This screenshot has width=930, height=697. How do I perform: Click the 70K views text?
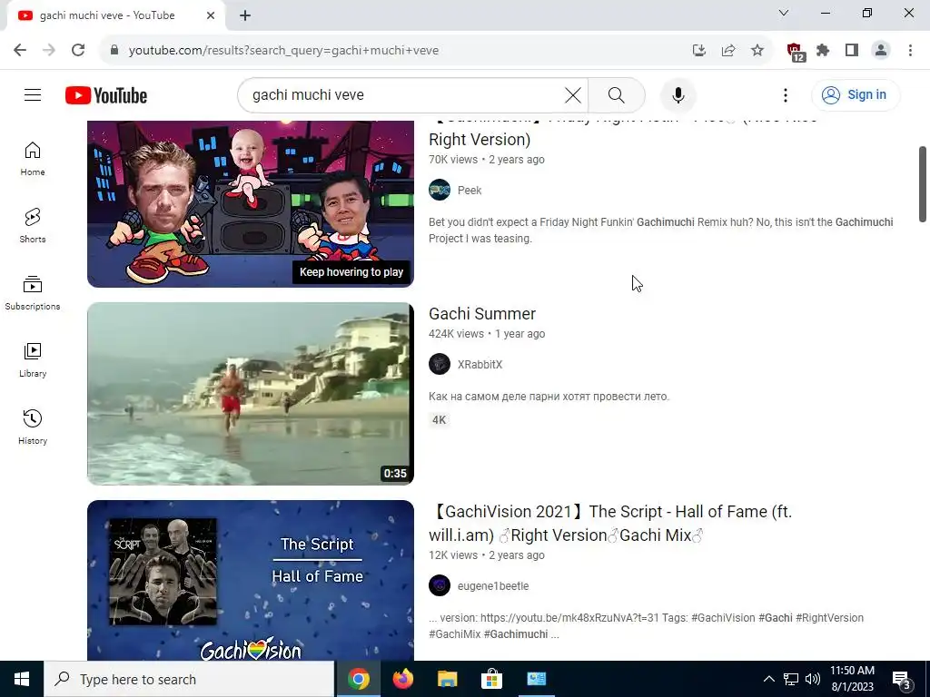click(x=453, y=160)
